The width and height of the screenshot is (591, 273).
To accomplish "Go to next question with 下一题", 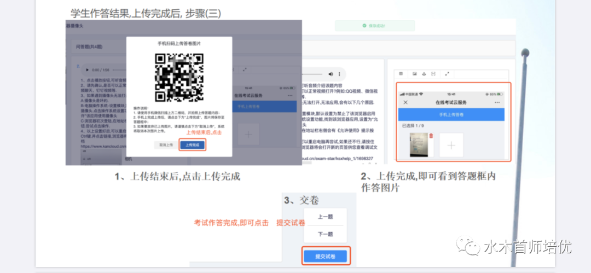I will click(x=325, y=234).
